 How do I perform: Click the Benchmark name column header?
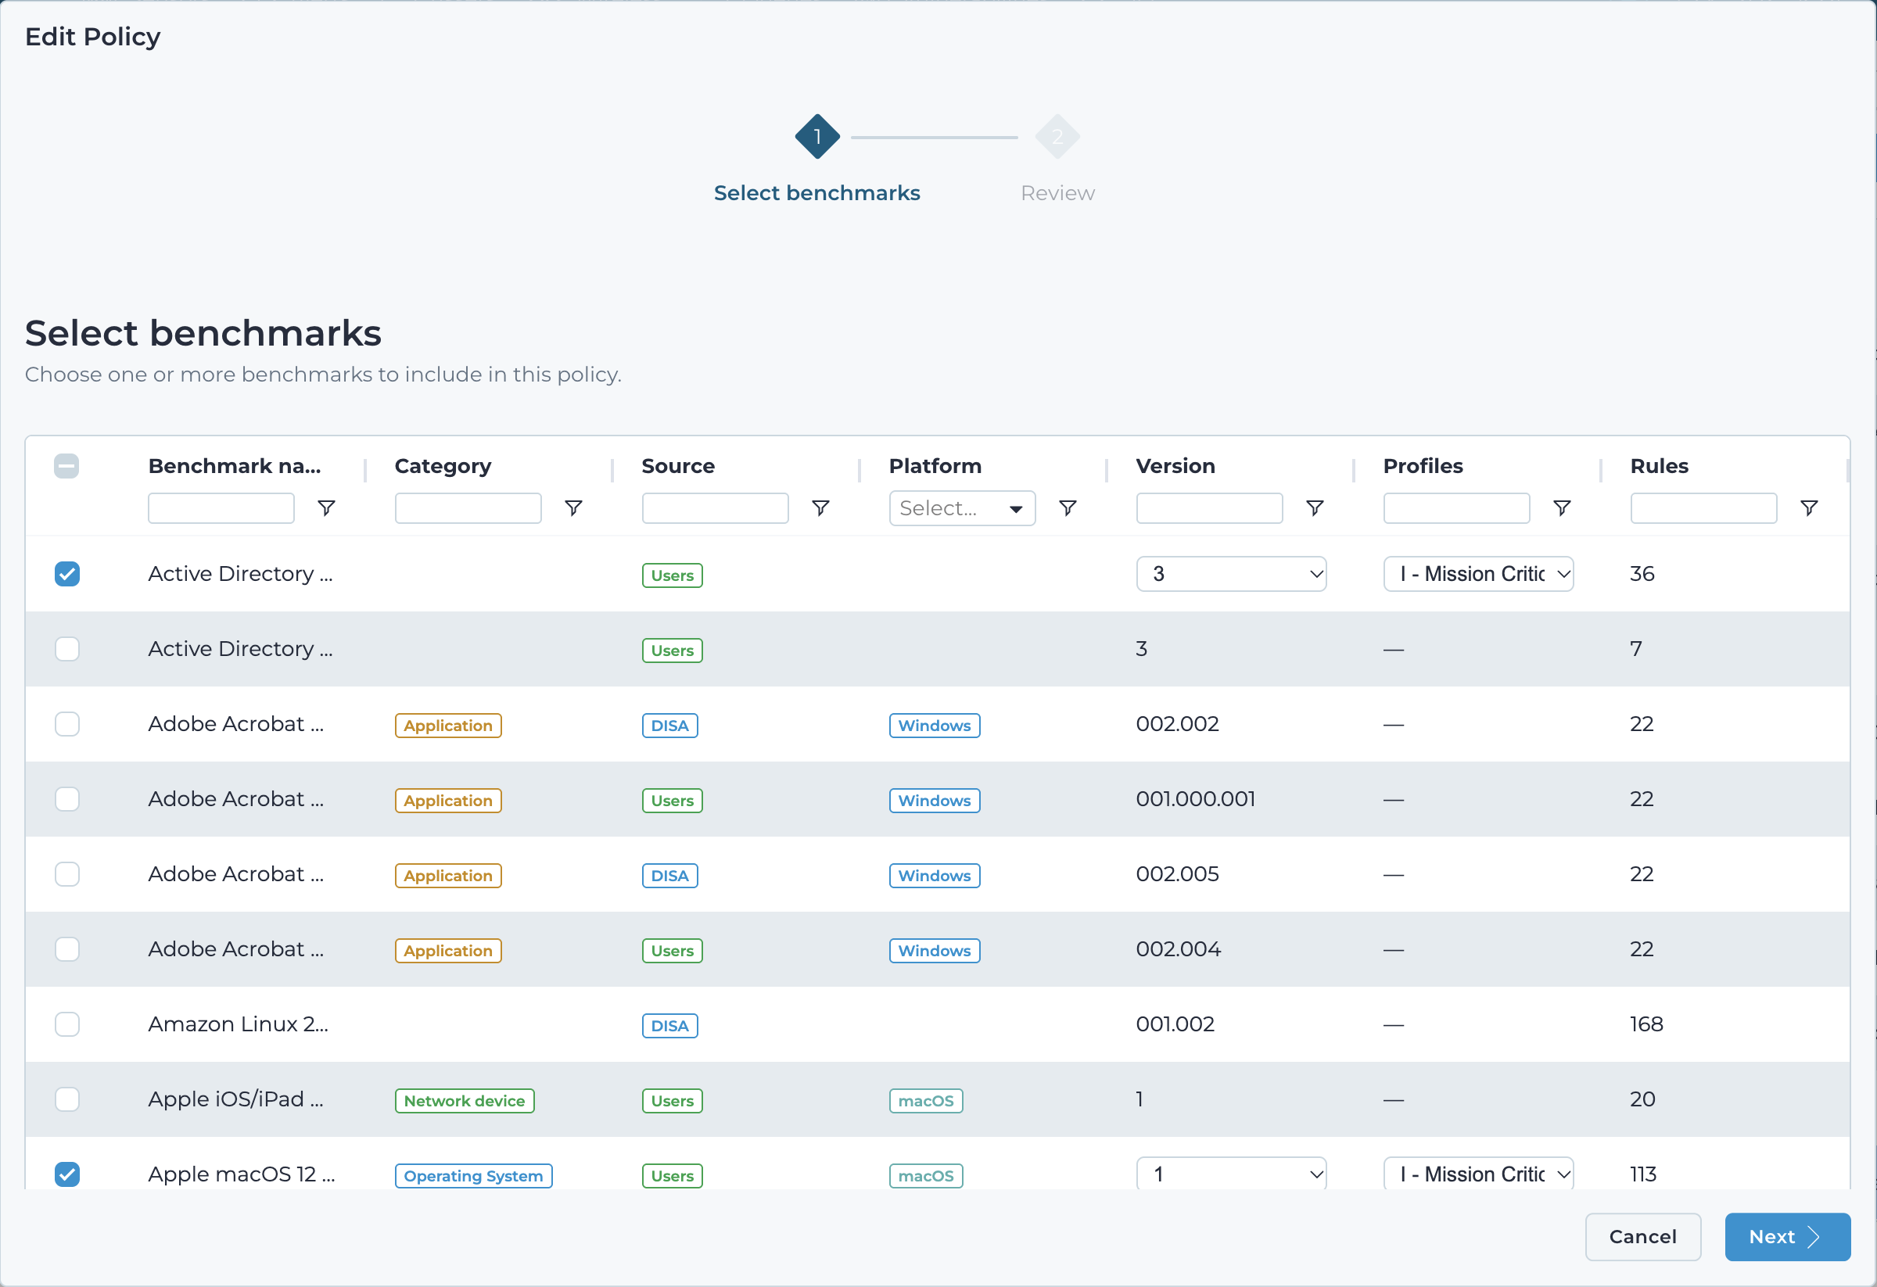point(234,466)
